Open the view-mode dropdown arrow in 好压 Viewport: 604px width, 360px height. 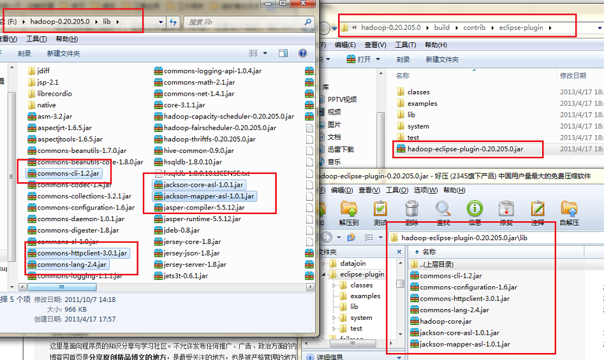[380, 237]
